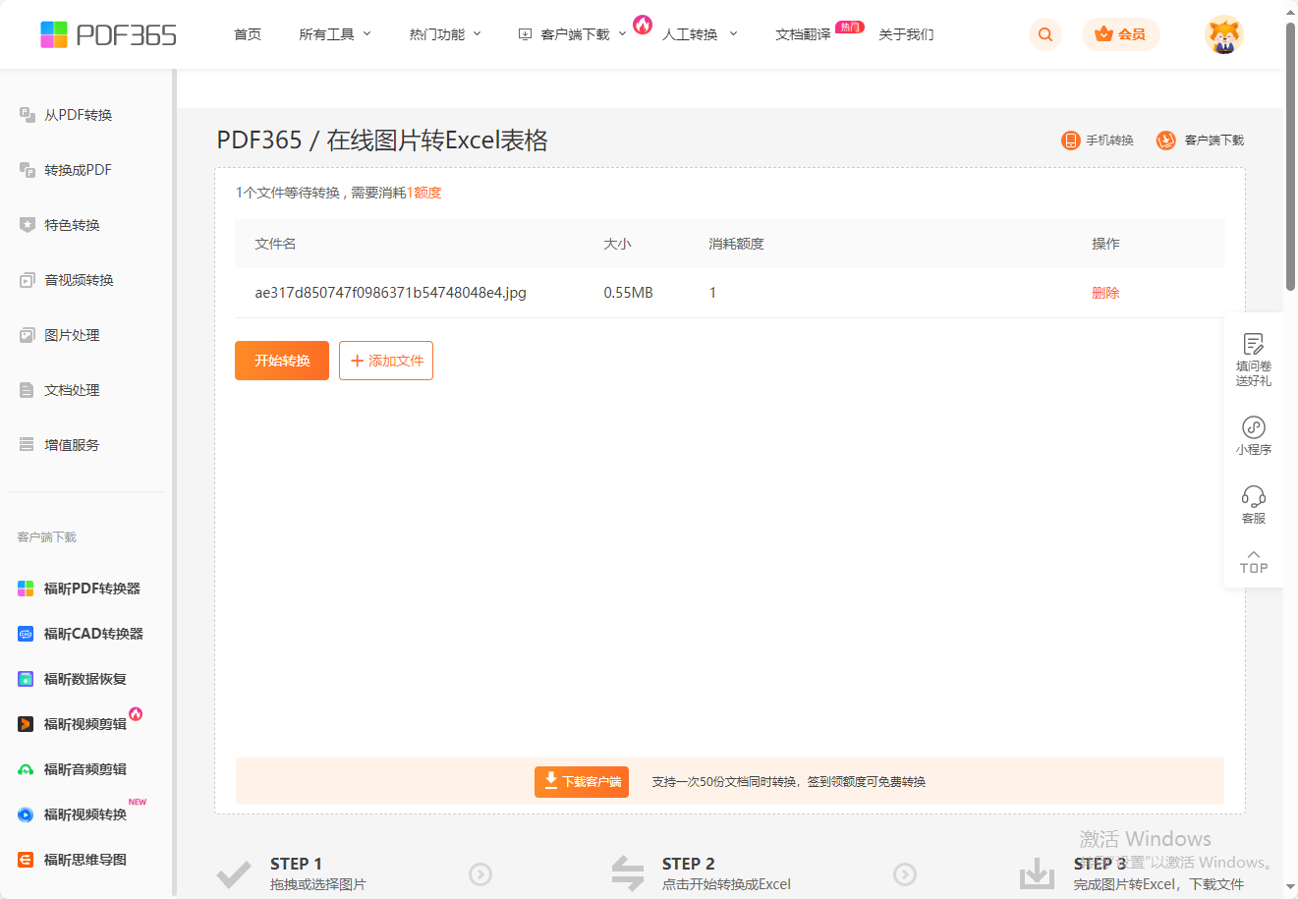Select 特色转换 in the sidebar
This screenshot has height=899, width=1298.
click(x=72, y=225)
